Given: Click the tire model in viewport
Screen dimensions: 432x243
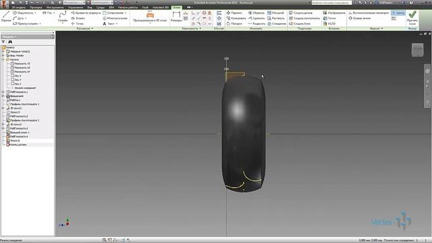Looking at the screenshot, I should tap(244, 134).
